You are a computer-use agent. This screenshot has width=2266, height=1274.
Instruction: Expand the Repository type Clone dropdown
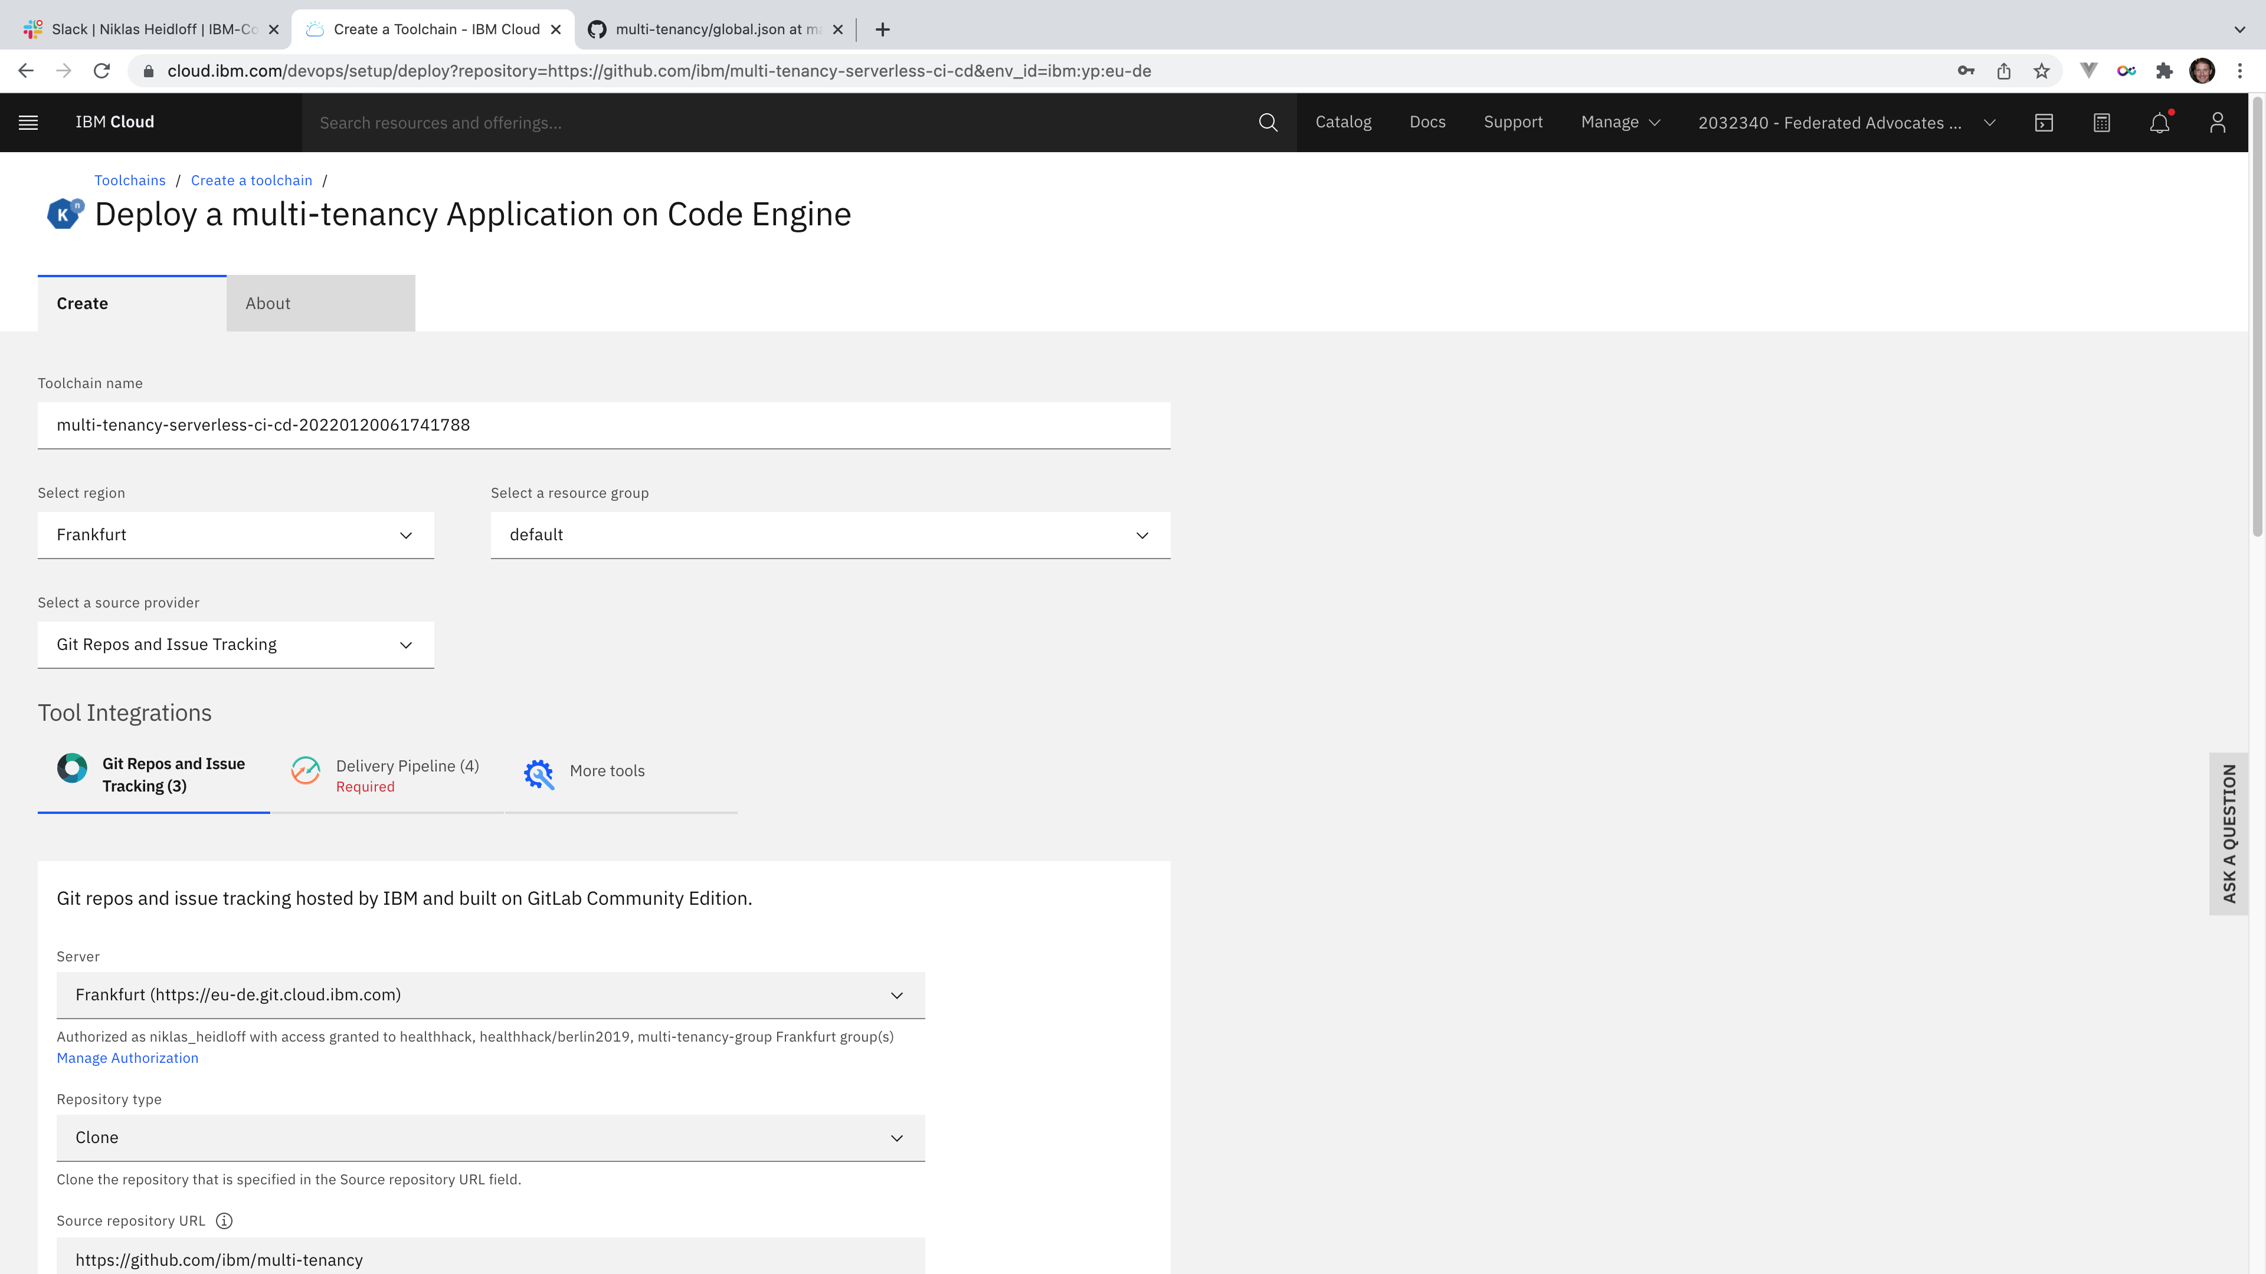point(490,1138)
